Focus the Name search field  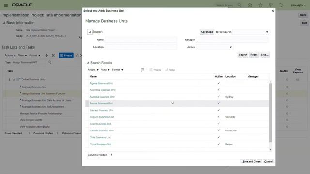pyautogui.click(x=141, y=40)
